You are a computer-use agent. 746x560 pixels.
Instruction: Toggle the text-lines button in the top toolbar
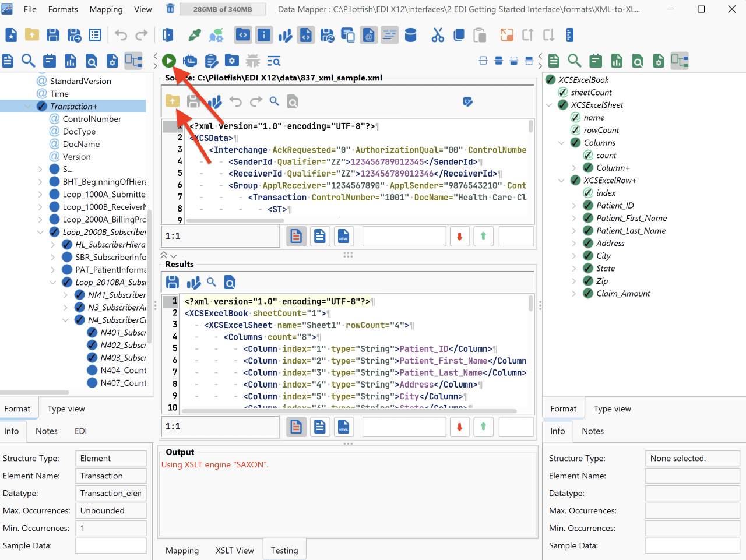click(389, 35)
